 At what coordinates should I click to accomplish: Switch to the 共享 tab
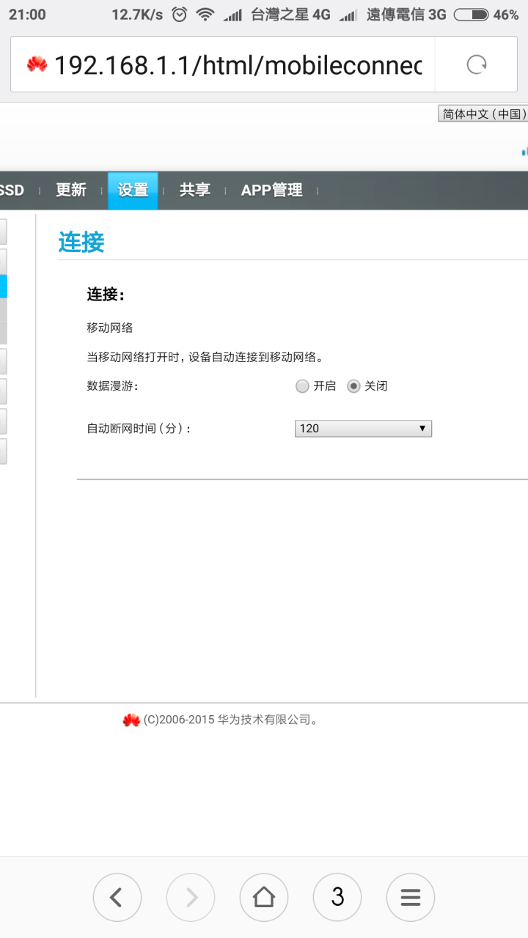[x=195, y=191]
